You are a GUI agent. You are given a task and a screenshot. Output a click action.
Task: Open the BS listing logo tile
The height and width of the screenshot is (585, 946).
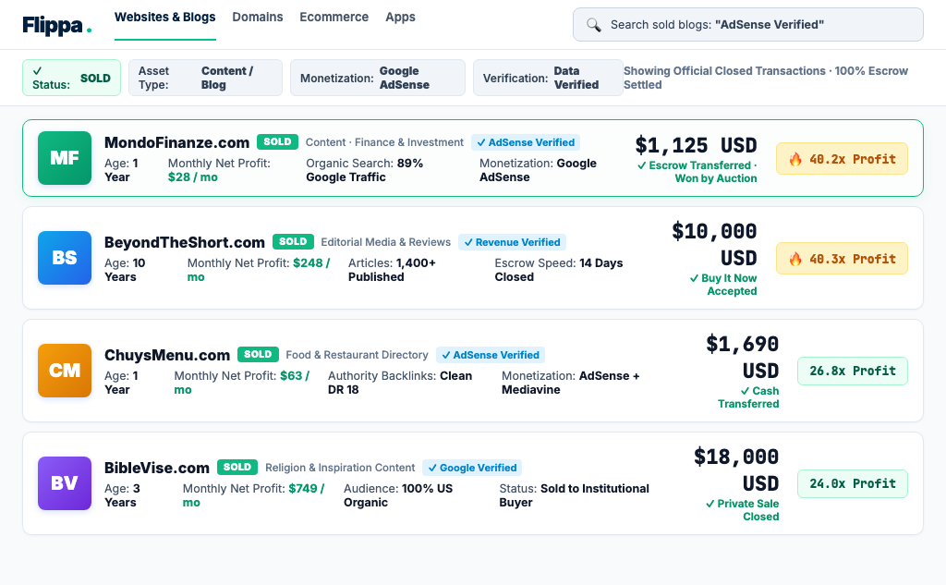click(65, 258)
